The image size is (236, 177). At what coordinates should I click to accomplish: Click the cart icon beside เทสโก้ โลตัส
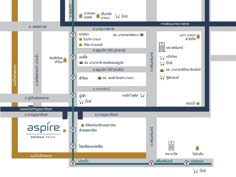point(142,95)
